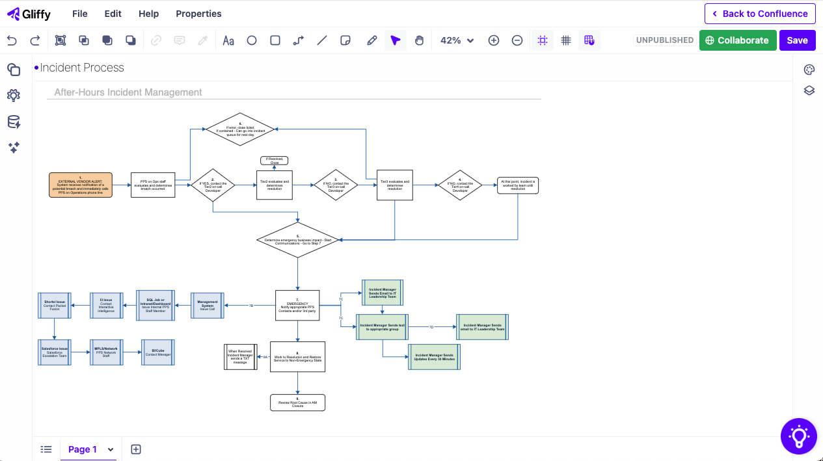Click the Bring forward icon
Image resolution: width=823 pixels, height=461 pixels.
[x=84, y=40]
